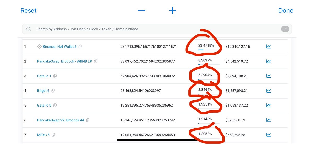
Task: Click the 1.9251% percentage value
Action: (x=205, y=104)
